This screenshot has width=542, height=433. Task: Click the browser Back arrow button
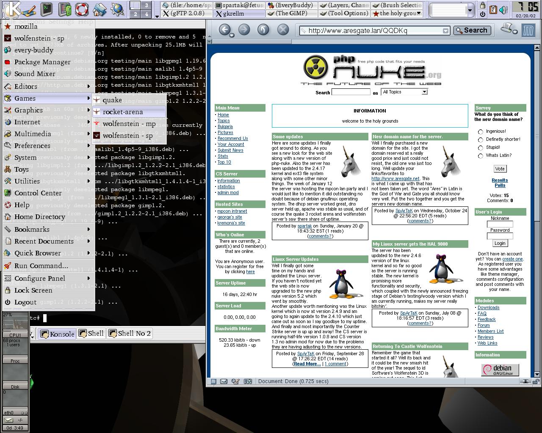225,30
